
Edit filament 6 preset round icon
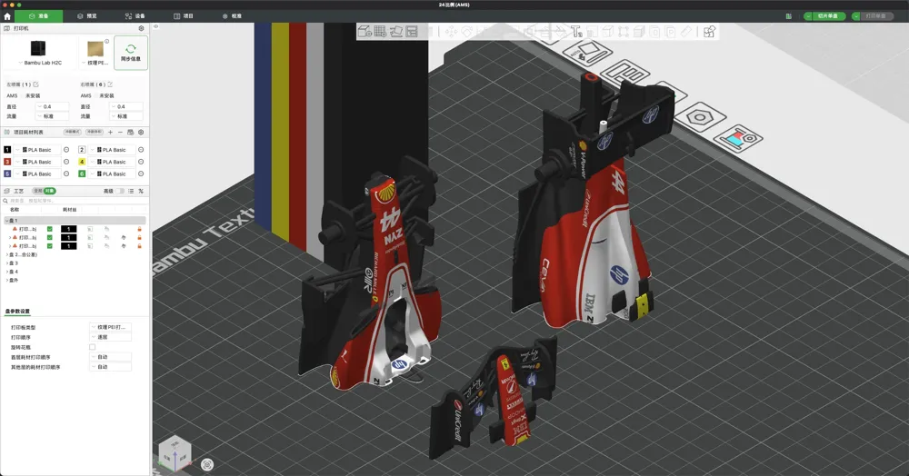(141, 174)
